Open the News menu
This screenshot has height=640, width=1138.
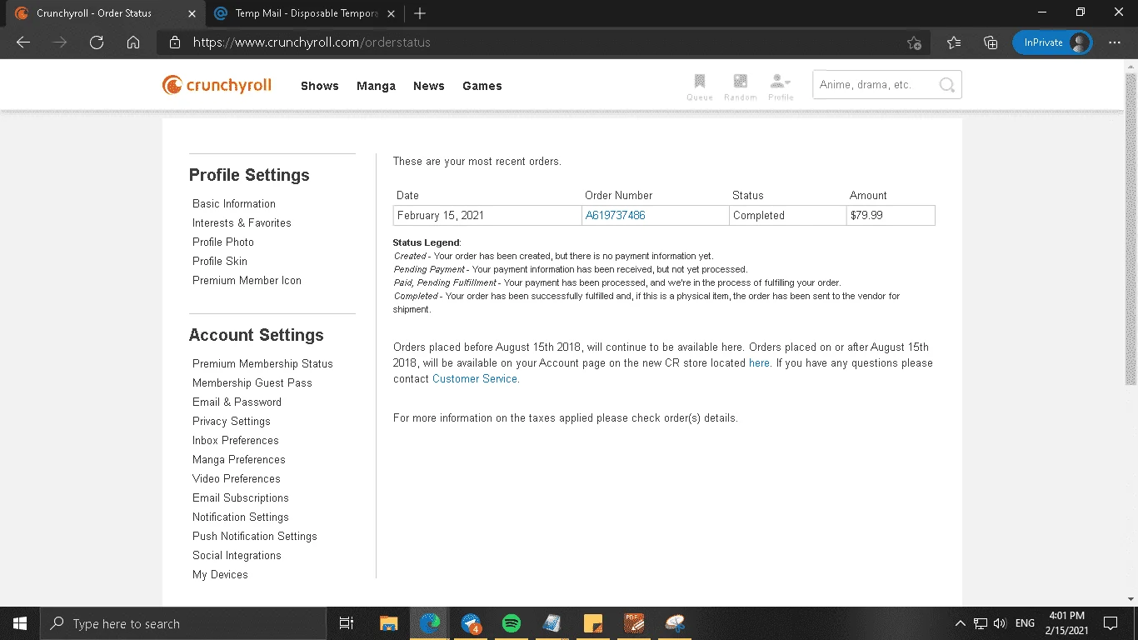[429, 86]
